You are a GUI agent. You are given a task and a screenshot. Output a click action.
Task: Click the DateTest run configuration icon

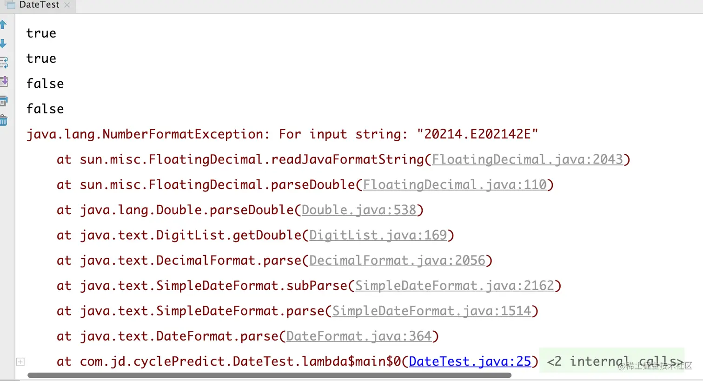click(10, 5)
